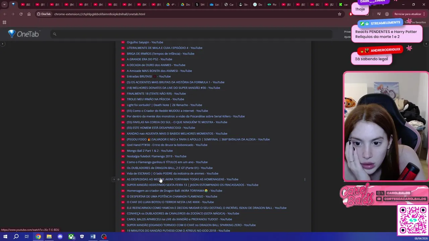429x241 pixels.
Task: Switch to the Google Drive 'Dra' tab
Action: [x=186, y=5]
